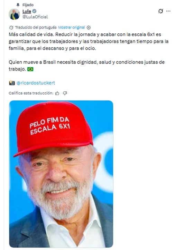Open the red cap photo attachment
175x250 pixels.
[61, 174]
